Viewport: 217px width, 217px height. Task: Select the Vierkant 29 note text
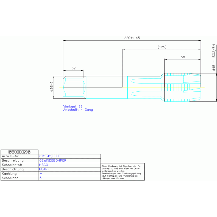click(x=73, y=106)
